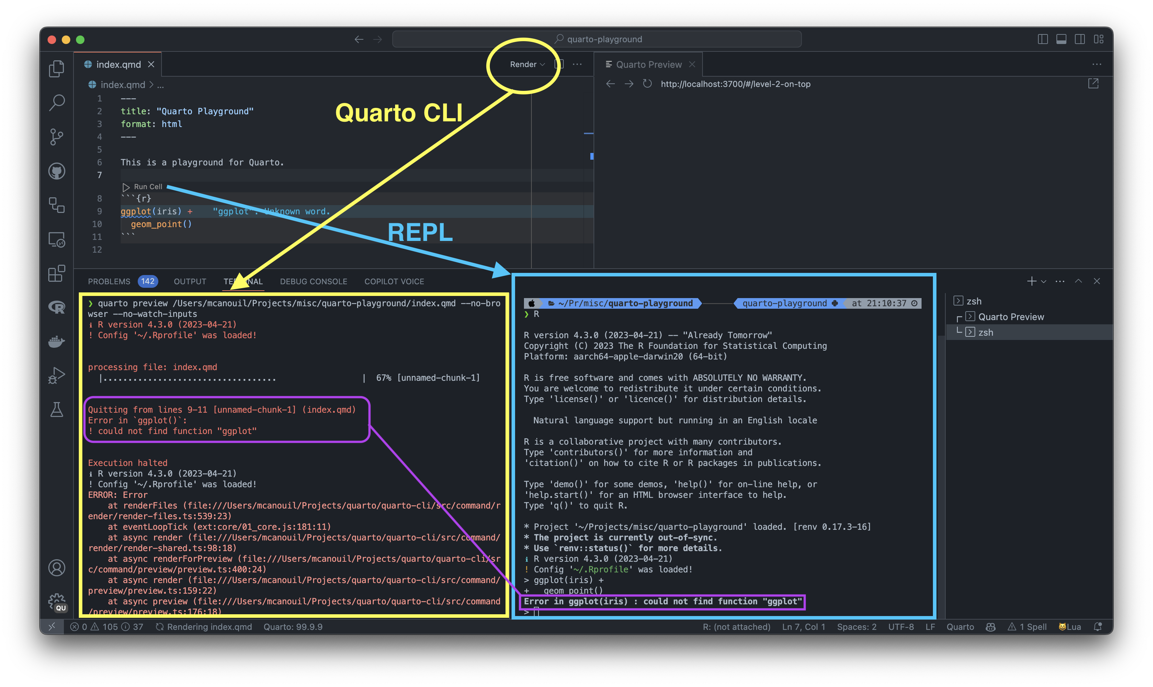Click Quarto: 99.9.9 version status item
Screen dimensions: 1153x687
(293, 626)
